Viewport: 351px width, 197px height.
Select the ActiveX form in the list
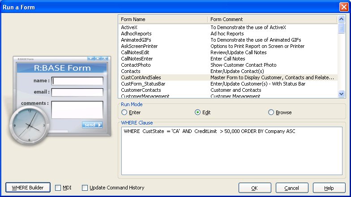pyautogui.click(x=129, y=27)
